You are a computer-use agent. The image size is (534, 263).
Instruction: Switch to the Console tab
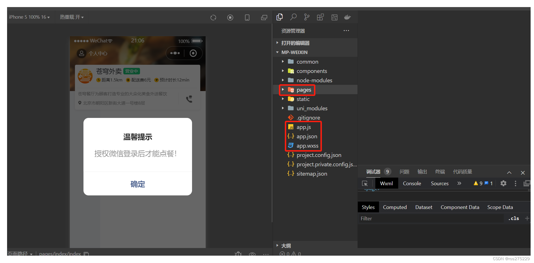412,183
